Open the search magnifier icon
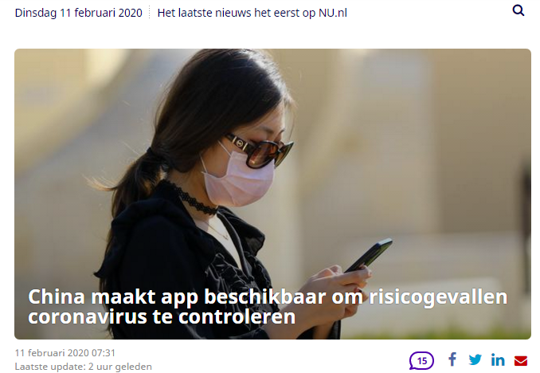Viewport: 540px width, 373px height. [518, 10]
